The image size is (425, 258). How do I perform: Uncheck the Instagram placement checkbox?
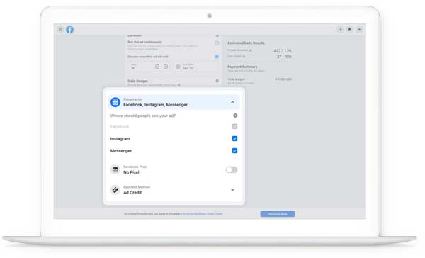coord(234,139)
